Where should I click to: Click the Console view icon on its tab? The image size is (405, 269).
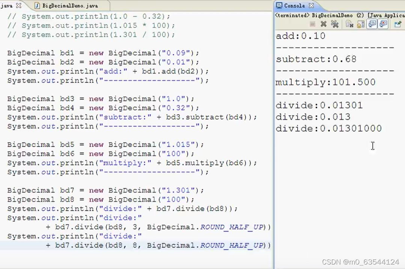tap(279, 6)
